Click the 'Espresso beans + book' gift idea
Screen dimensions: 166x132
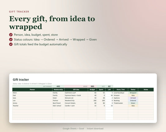click(76, 95)
